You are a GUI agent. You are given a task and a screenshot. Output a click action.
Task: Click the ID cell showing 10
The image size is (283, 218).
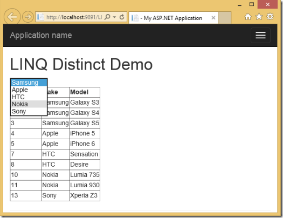(26, 175)
